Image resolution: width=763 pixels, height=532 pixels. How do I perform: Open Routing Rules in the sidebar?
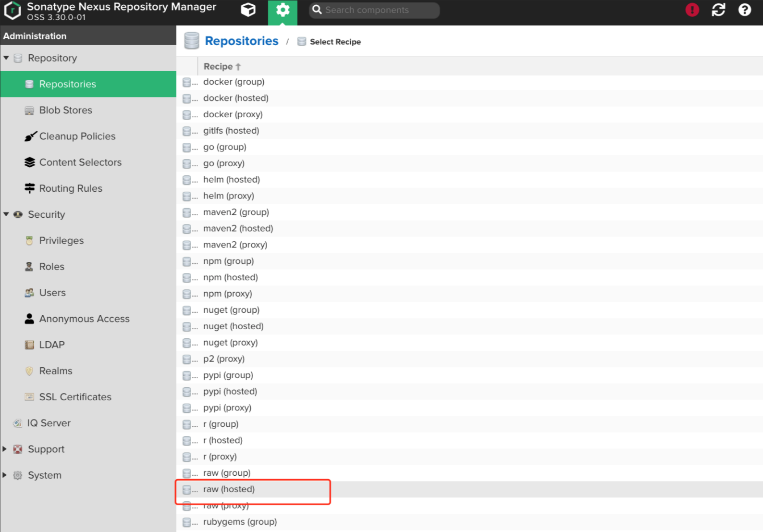(88, 188)
